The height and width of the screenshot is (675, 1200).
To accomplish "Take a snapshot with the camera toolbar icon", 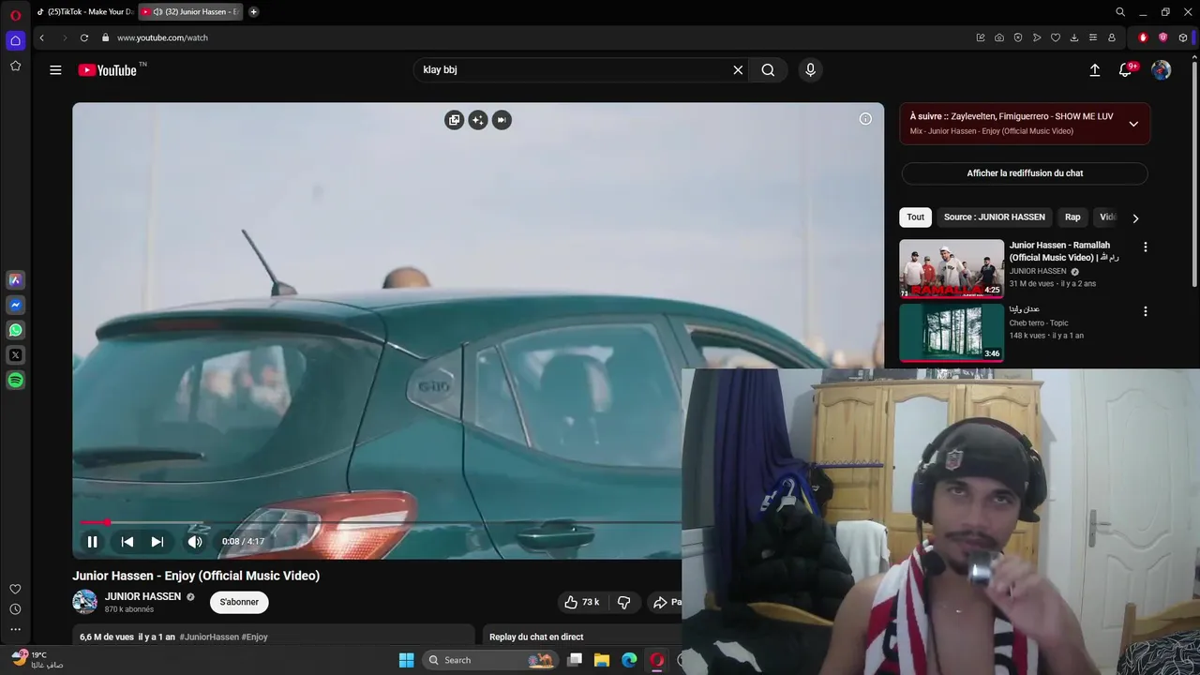I will (x=999, y=37).
